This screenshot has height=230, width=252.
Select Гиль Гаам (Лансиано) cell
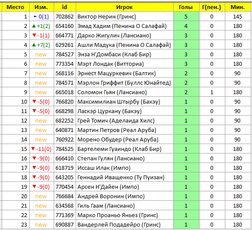125,206
